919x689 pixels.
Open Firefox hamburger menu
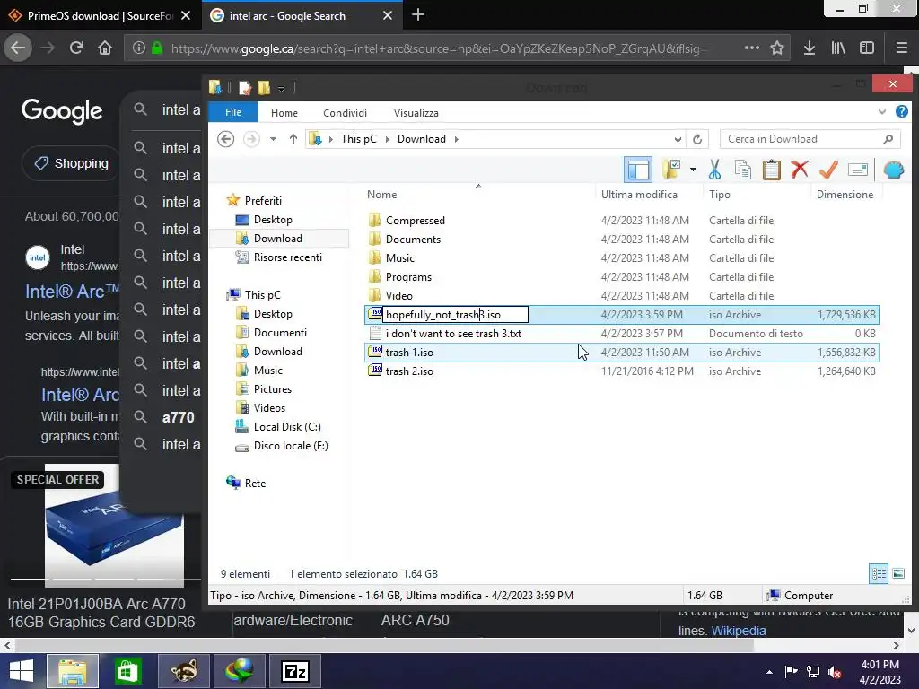point(902,48)
